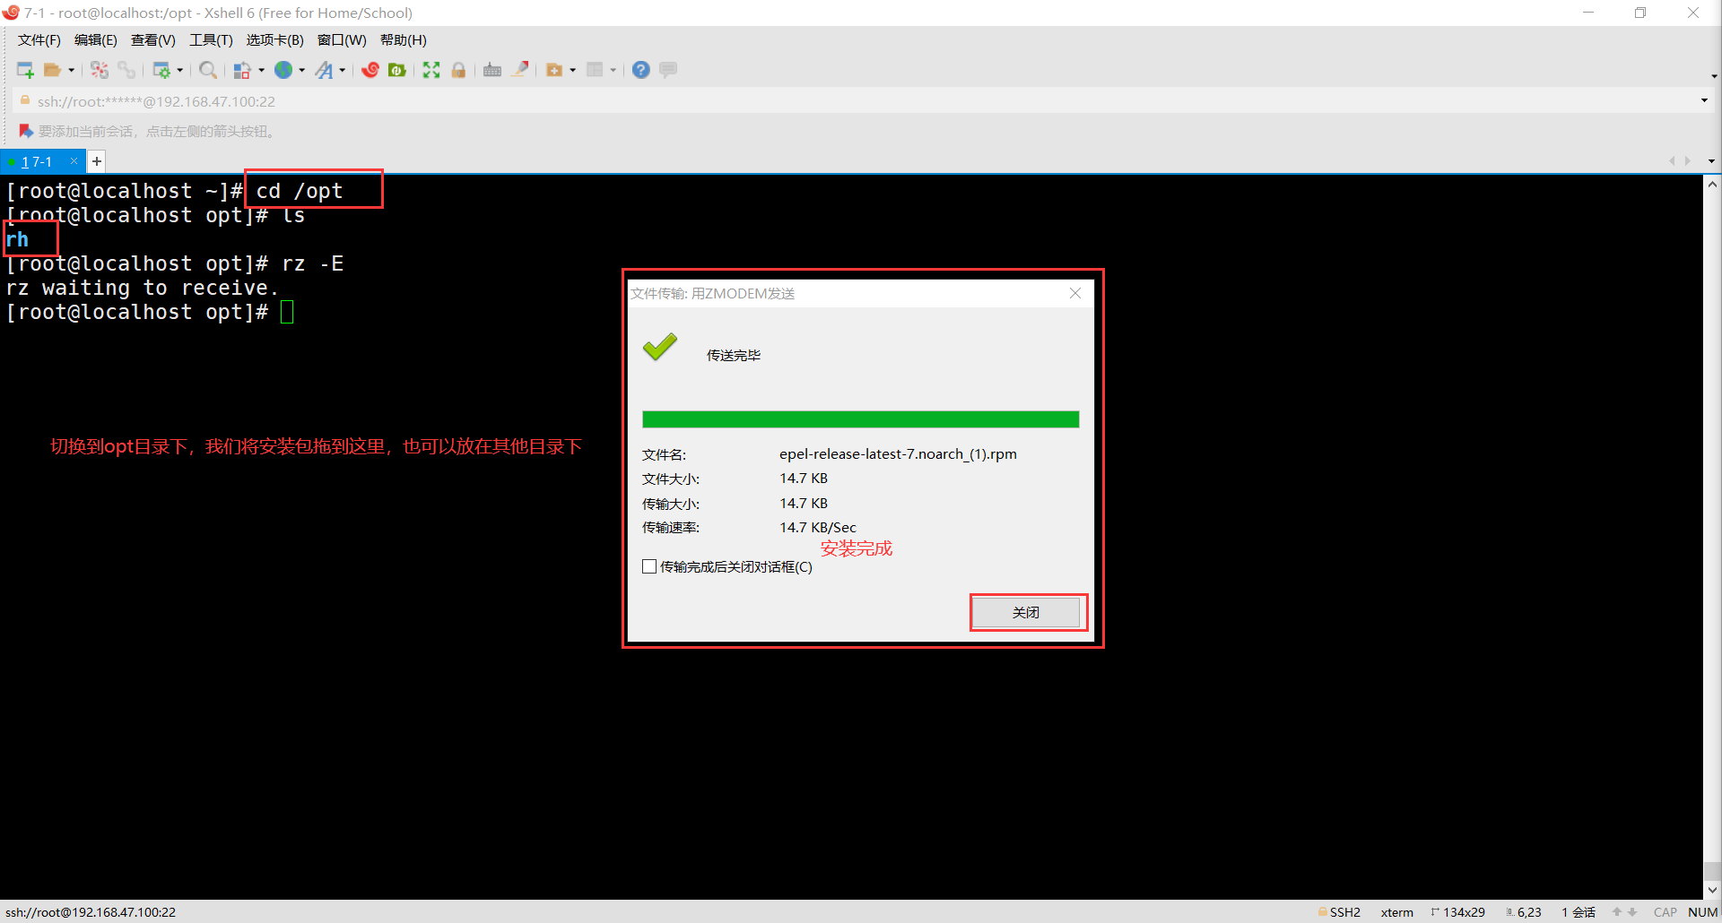Toggle 传输完成后关闭对话框 checkbox
Image resolution: width=1722 pixels, height=923 pixels.
point(649,566)
